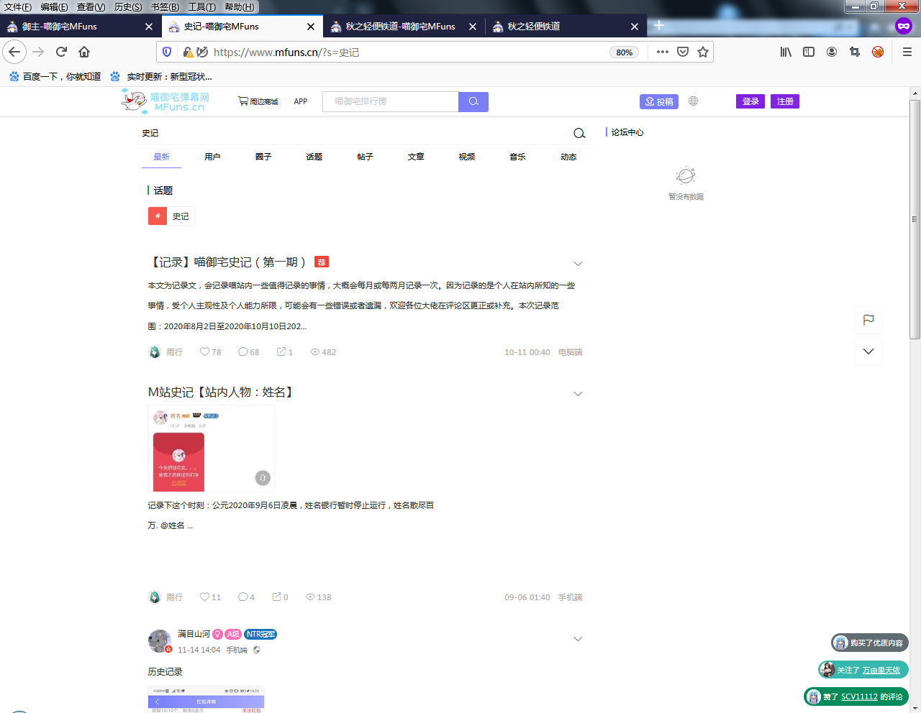Toggle Firefox sidebar view icon

(809, 52)
